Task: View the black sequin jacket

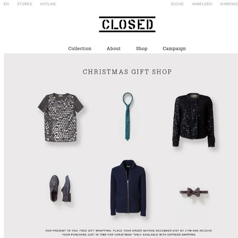Action: click(194, 120)
